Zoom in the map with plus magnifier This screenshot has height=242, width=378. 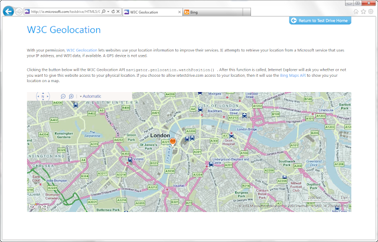71,96
